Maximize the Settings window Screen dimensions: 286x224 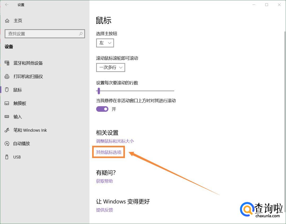(266, 5)
